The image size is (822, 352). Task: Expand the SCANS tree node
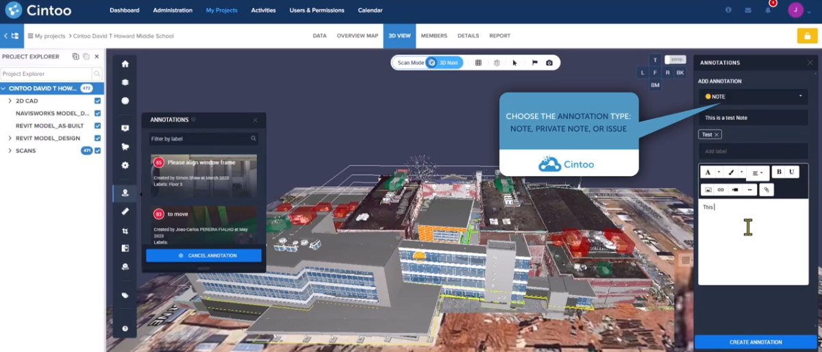[x=10, y=151]
